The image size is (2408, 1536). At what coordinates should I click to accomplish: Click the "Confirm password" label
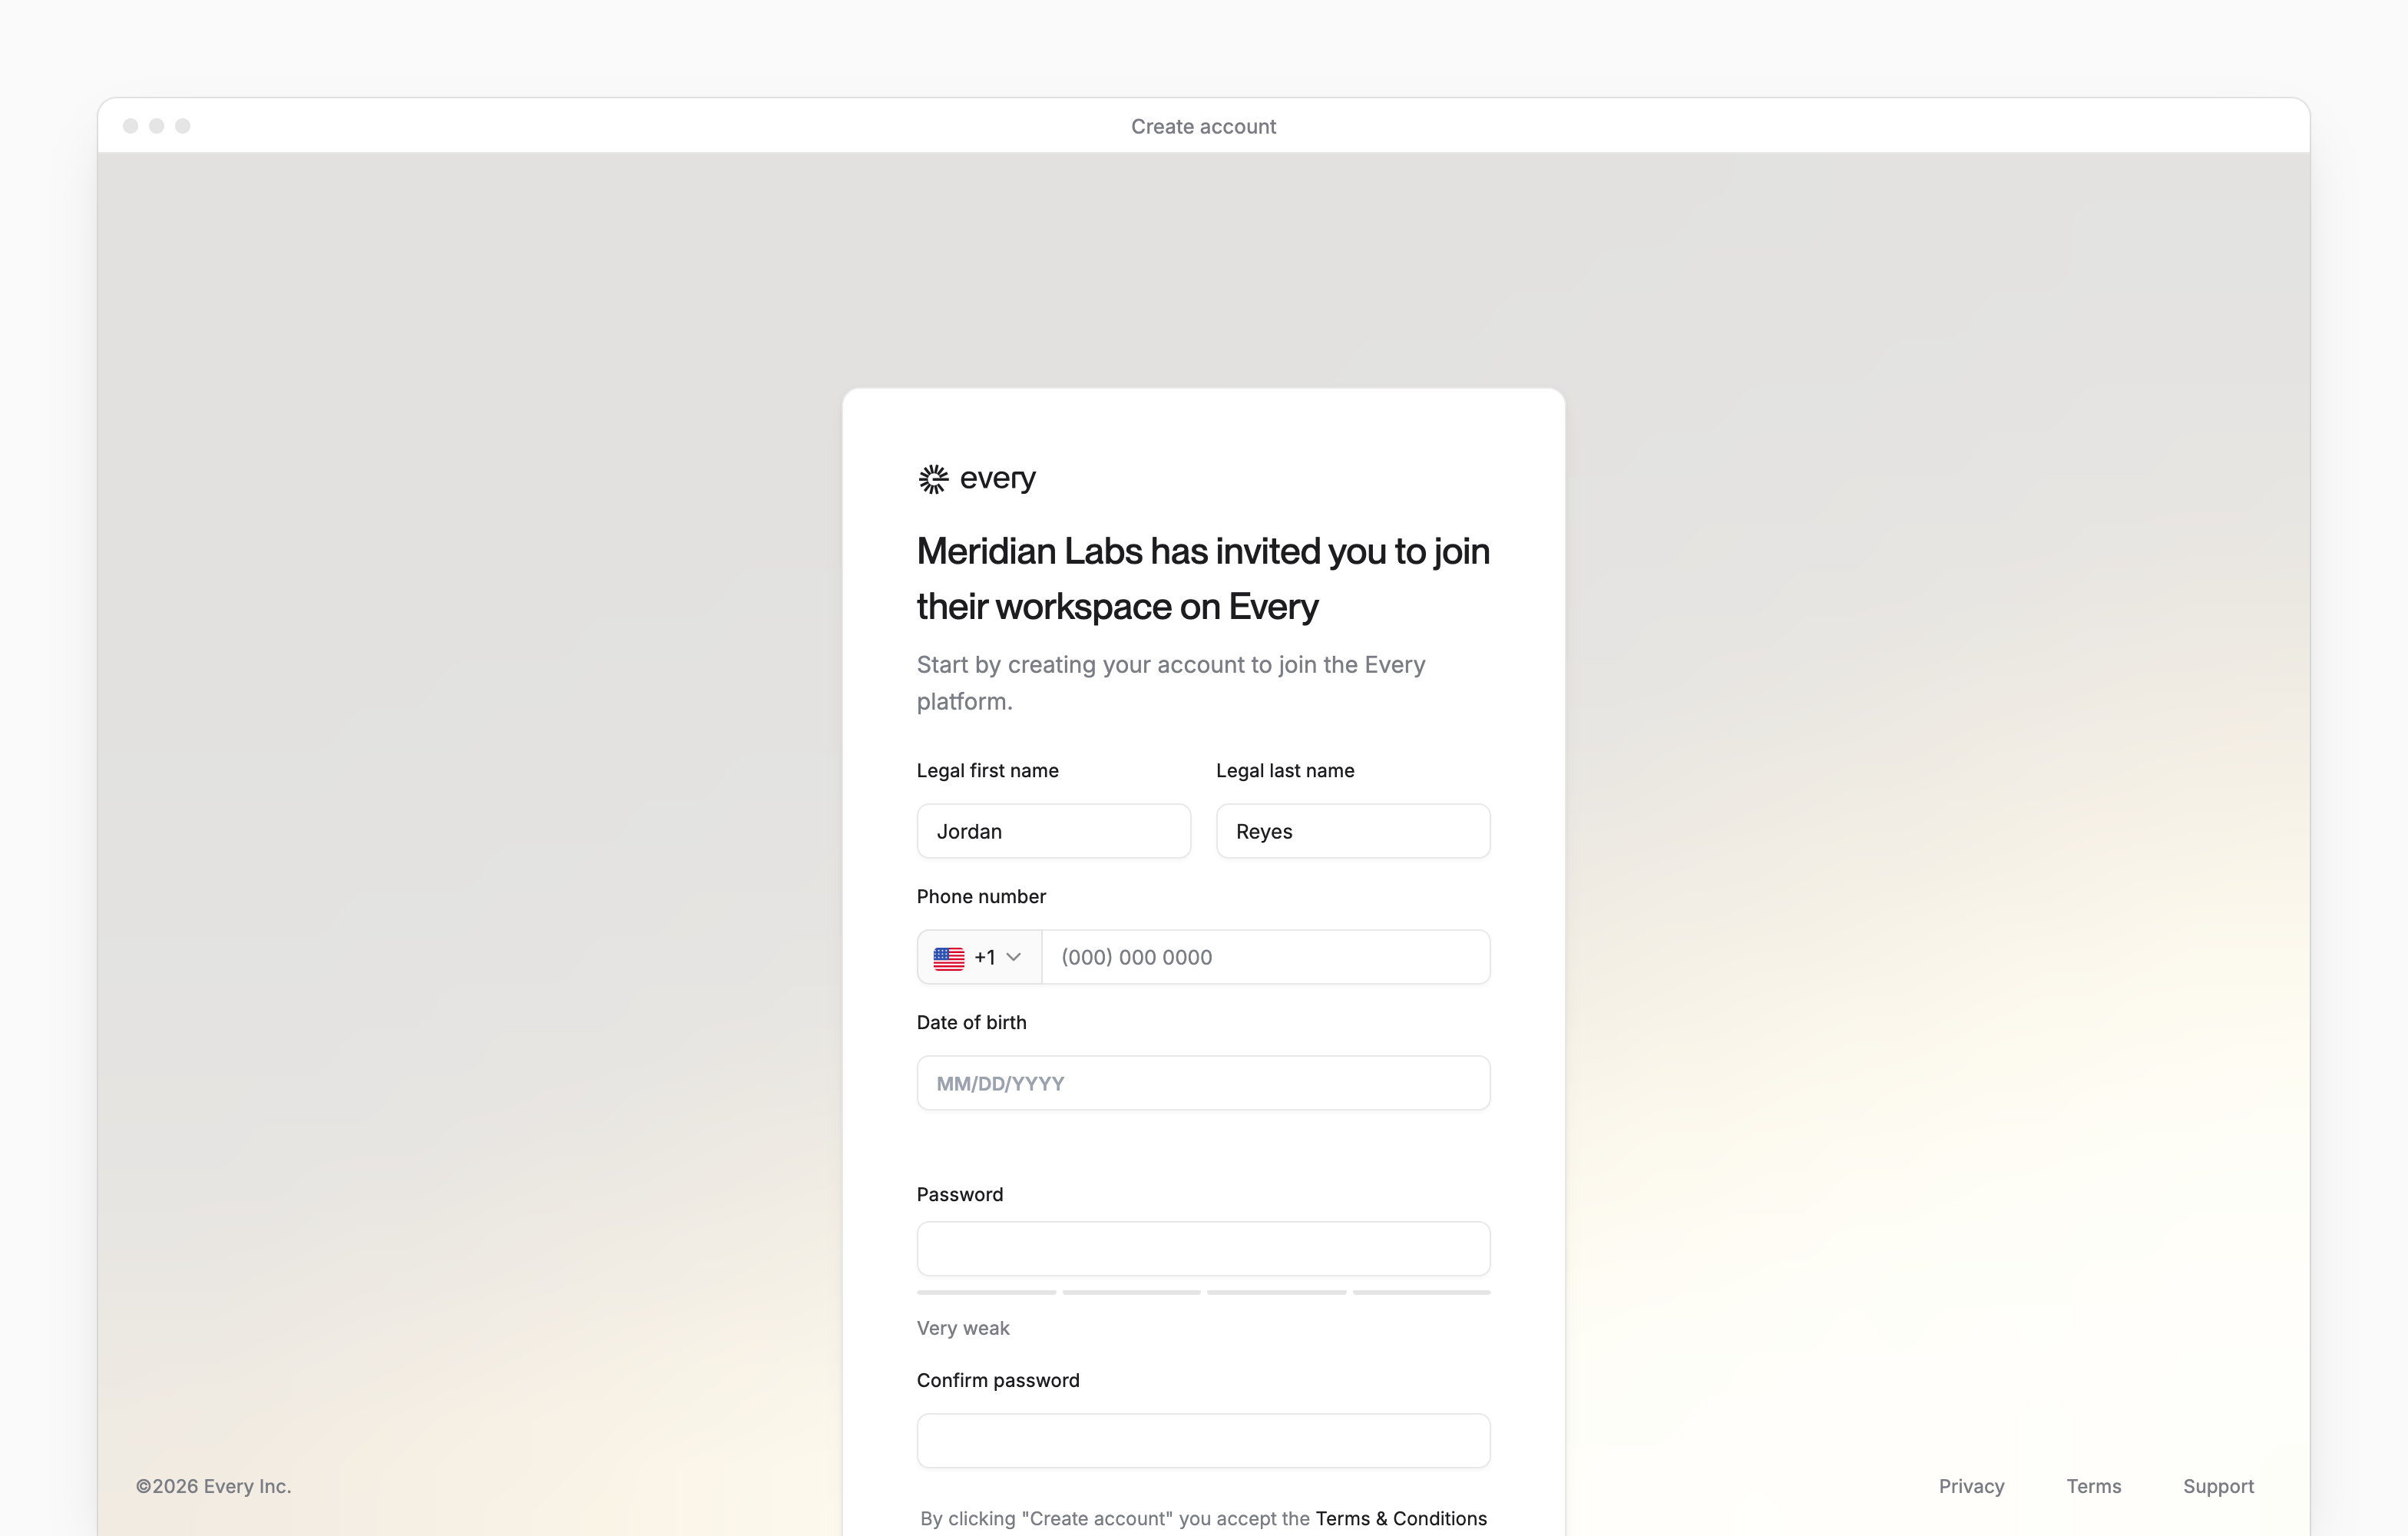(x=998, y=1380)
